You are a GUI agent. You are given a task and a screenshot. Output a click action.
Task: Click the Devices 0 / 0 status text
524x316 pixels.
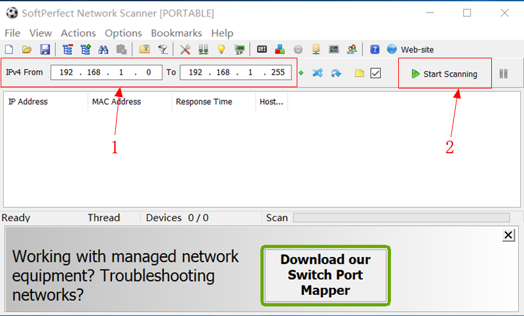coord(177,218)
